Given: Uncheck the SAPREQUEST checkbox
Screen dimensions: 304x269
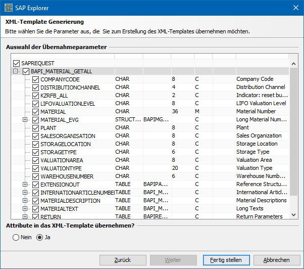Looking at the screenshot, I should (17, 63).
